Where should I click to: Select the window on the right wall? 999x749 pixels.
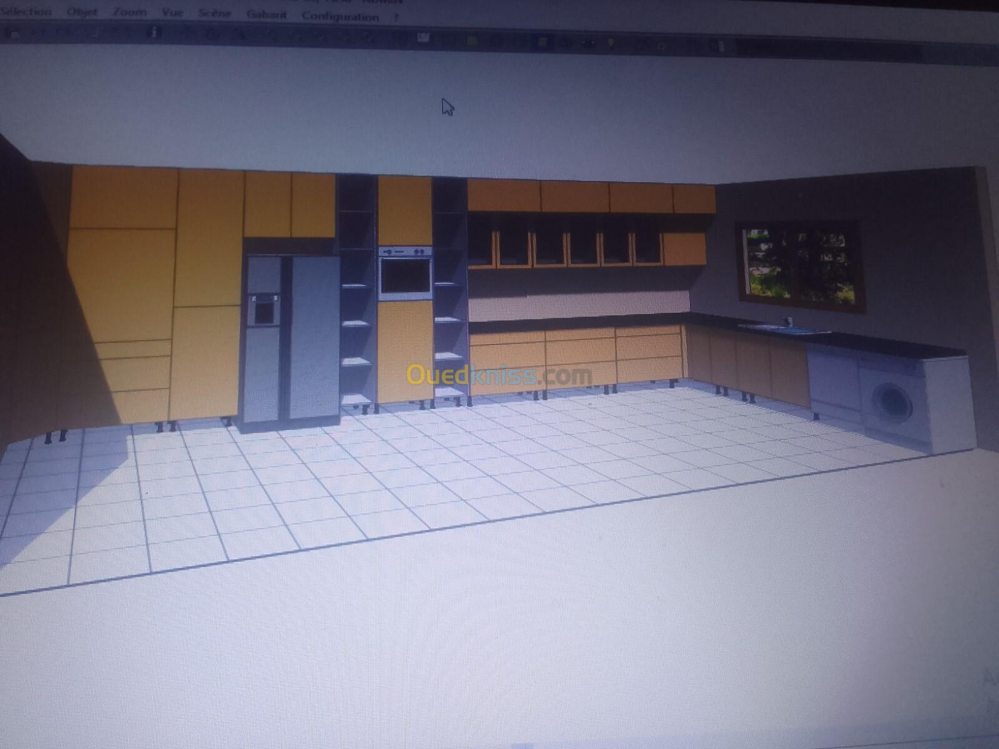801,266
